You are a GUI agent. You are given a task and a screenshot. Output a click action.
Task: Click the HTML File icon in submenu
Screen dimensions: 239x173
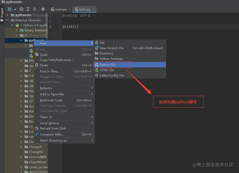click(x=97, y=70)
